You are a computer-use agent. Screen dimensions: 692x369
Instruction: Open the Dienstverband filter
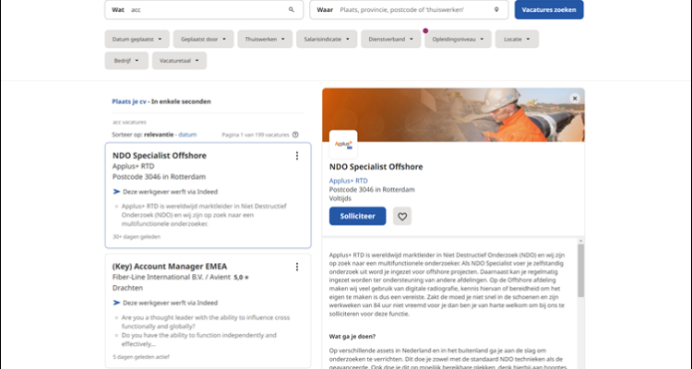391,40
